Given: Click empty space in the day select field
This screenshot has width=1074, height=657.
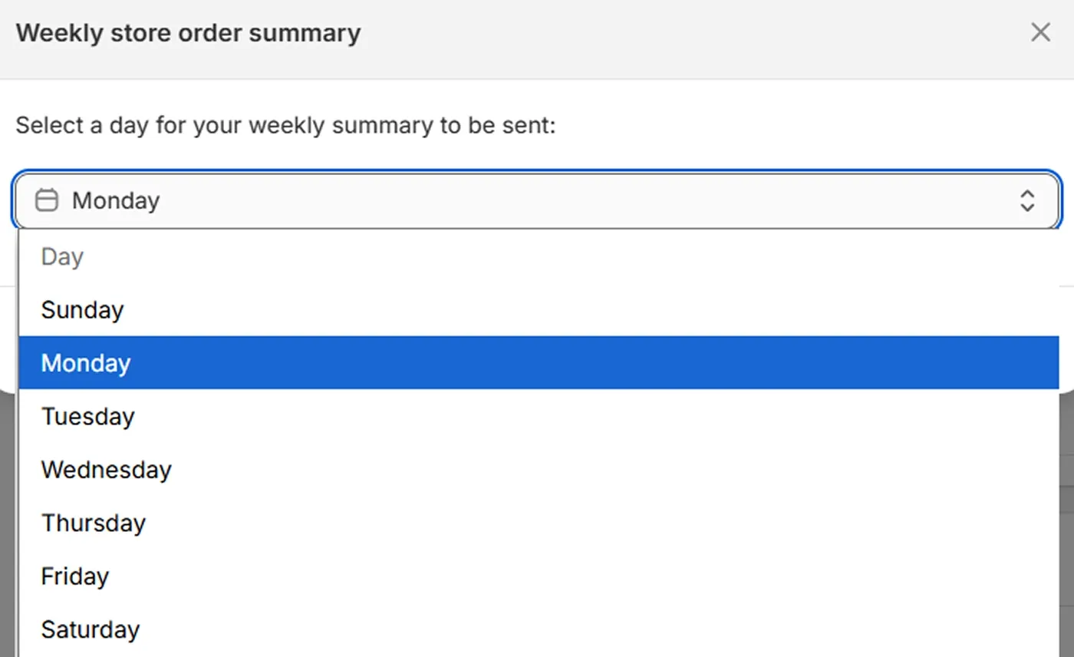Looking at the screenshot, I should coord(537,201).
